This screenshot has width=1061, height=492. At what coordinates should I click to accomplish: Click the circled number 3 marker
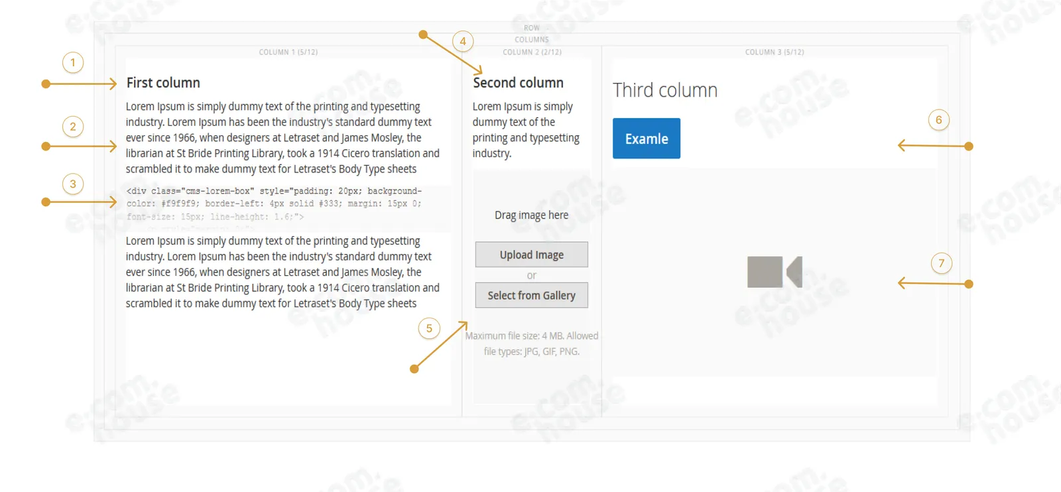click(x=73, y=184)
